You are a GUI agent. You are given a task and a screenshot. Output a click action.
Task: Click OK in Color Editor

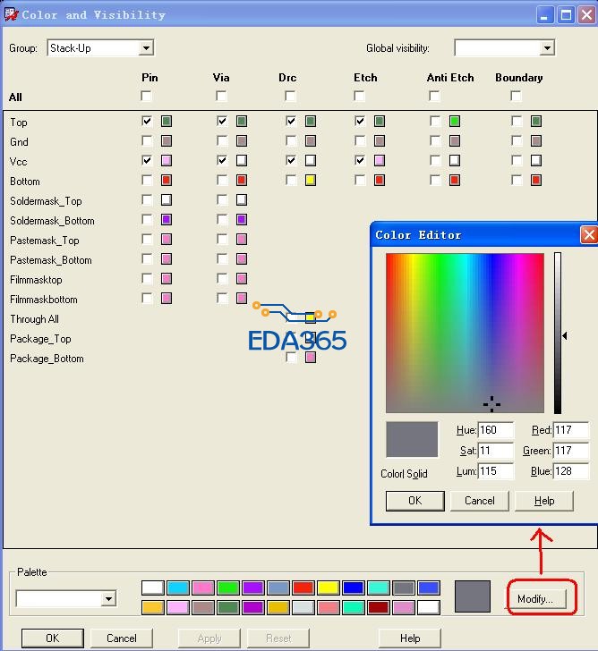415,501
